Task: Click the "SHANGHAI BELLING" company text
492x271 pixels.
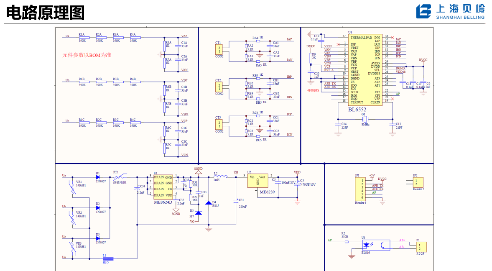Action: tap(460, 17)
